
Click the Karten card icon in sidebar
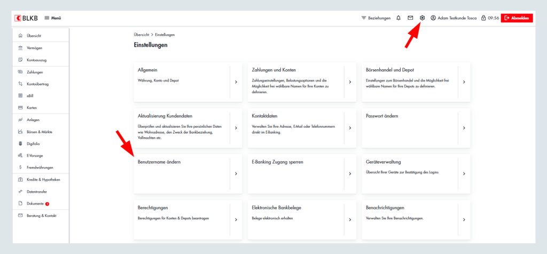pos(20,108)
